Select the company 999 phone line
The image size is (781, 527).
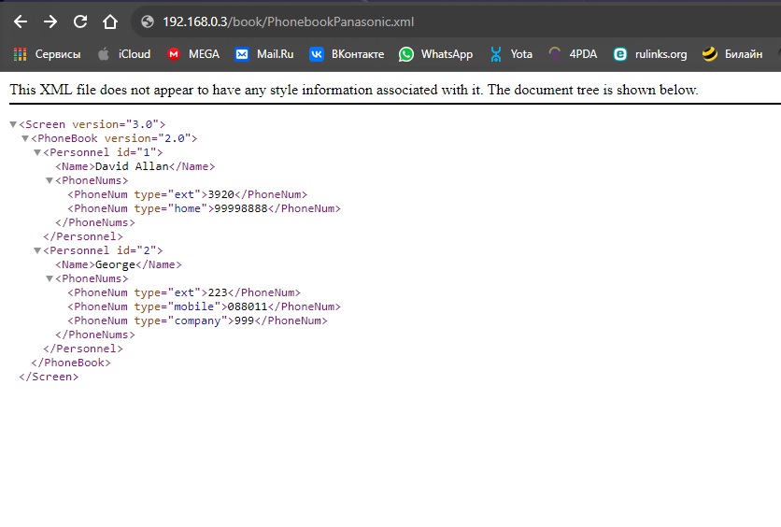(197, 320)
